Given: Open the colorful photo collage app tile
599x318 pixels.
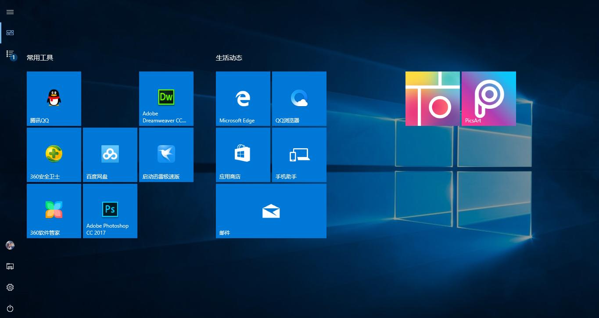Looking at the screenshot, I should click(x=432, y=98).
